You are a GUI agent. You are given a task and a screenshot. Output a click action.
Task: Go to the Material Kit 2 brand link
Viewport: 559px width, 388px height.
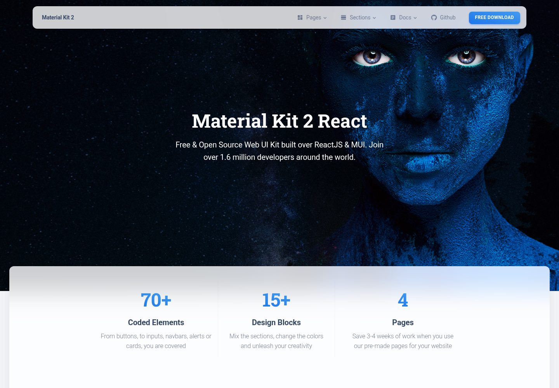[58, 17]
